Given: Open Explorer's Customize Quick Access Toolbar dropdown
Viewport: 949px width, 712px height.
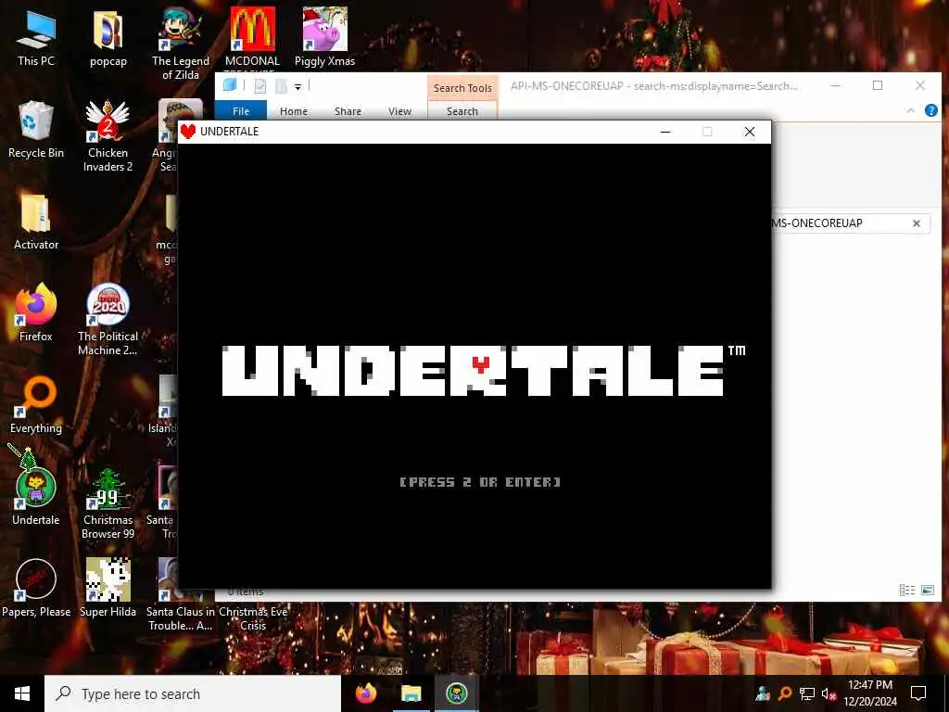Looking at the screenshot, I should tap(297, 86).
